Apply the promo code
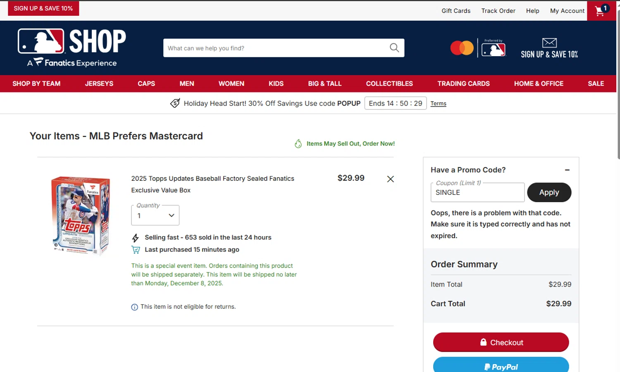Viewport: 620px width, 372px height. click(549, 192)
